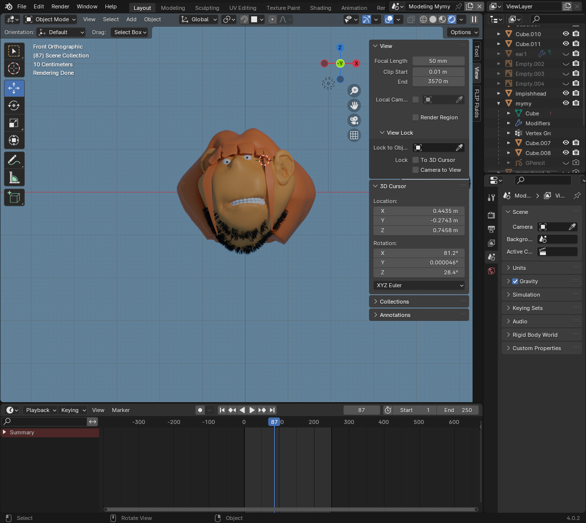Open the Render menu
The height and width of the screenshot is (523, 586).
click(60, 6)
